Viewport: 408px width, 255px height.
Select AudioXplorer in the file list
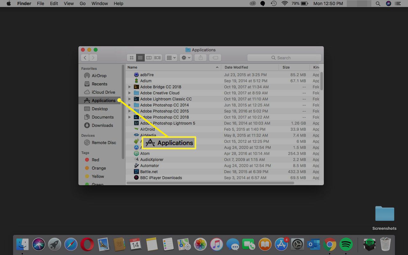click(222, 159)
